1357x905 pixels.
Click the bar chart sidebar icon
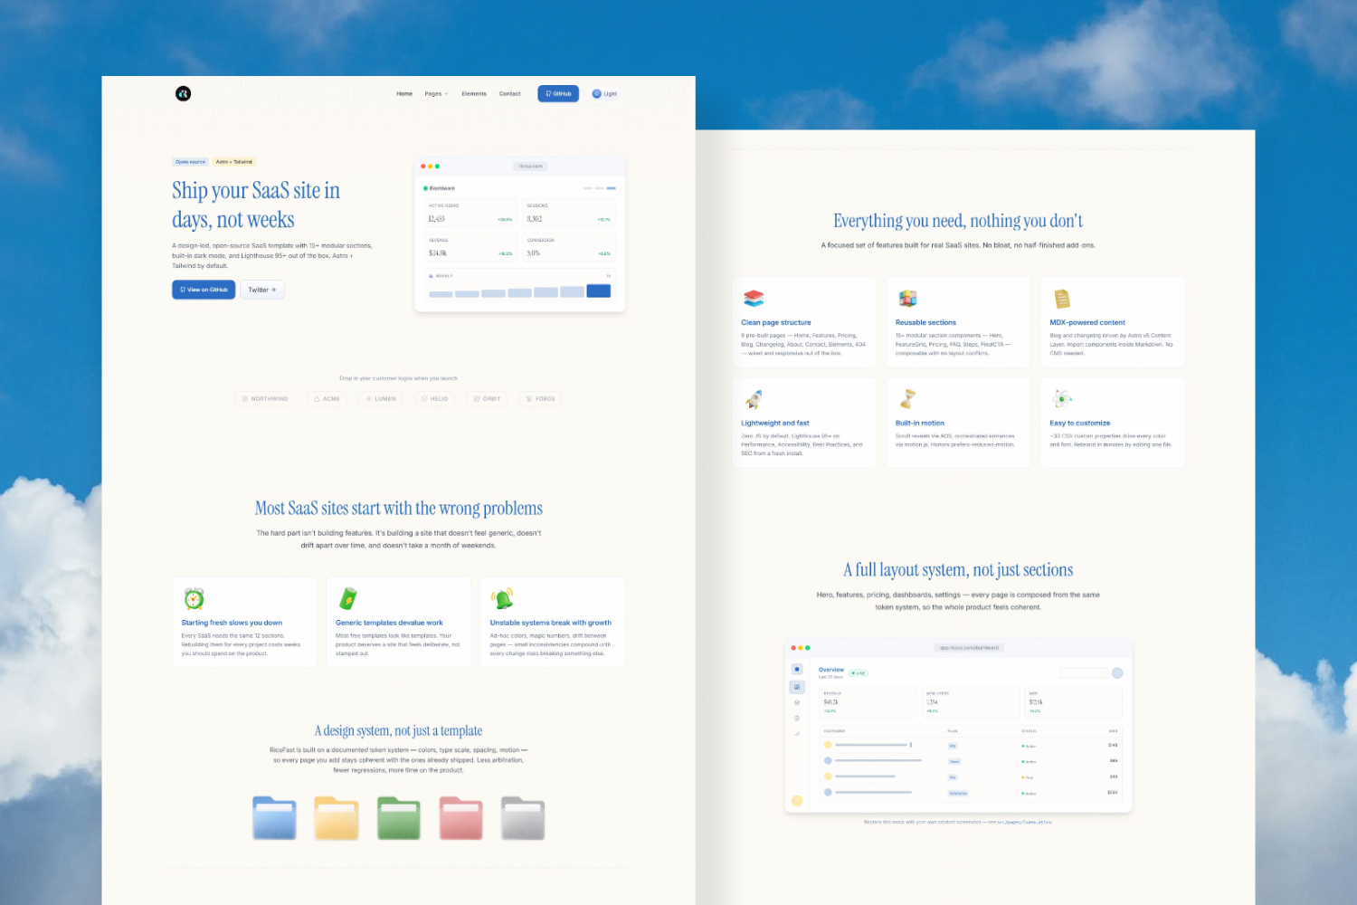tap(797, 734)
